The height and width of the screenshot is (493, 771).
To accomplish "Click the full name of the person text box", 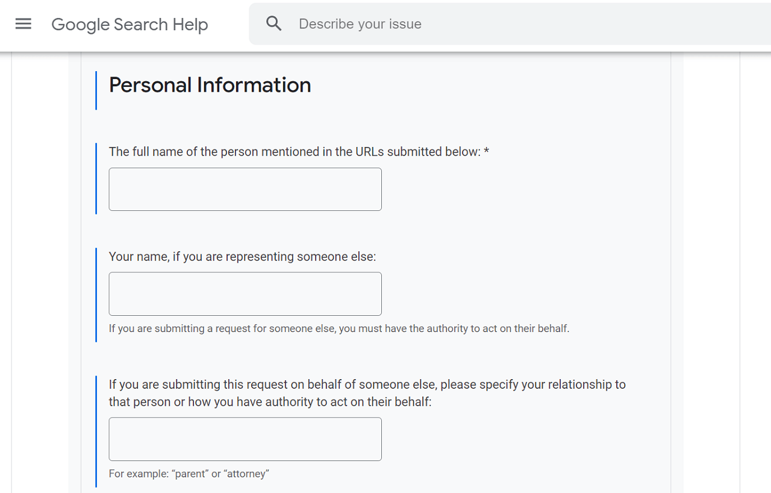I will click(245, 189).
